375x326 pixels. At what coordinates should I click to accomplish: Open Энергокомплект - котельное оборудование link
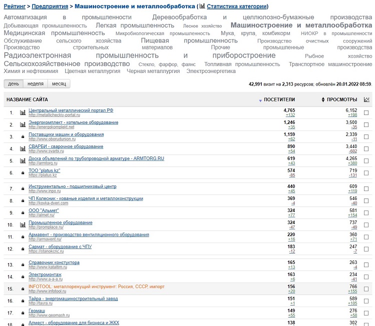73,122
